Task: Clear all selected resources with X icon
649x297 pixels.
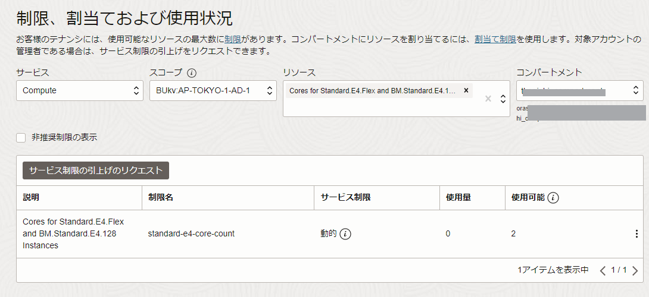Action: (488, 99)
